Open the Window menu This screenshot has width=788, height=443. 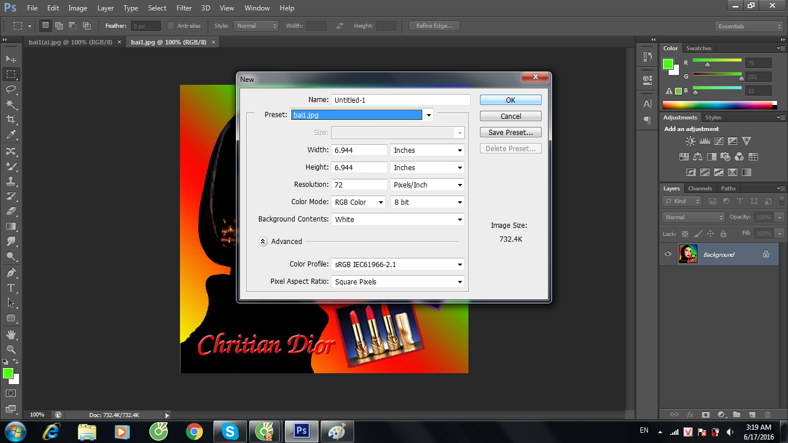(257, 8)
